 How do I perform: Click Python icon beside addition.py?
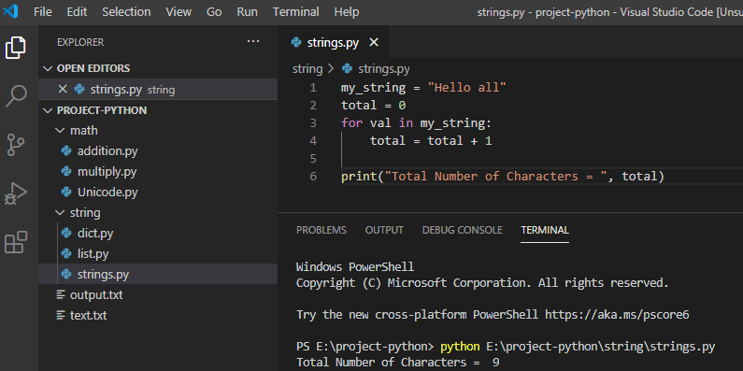[66, 151]
